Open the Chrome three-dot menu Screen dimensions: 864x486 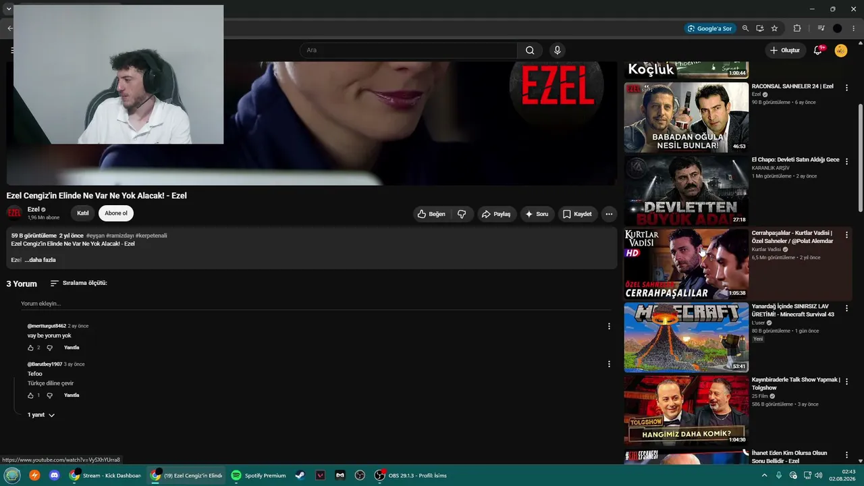[854, 28]
